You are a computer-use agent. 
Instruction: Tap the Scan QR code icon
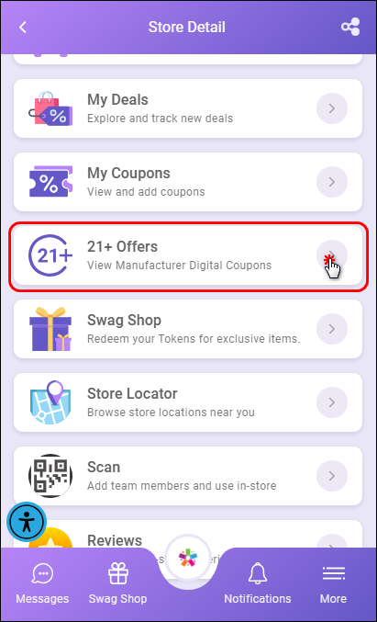tap(50, 476)
